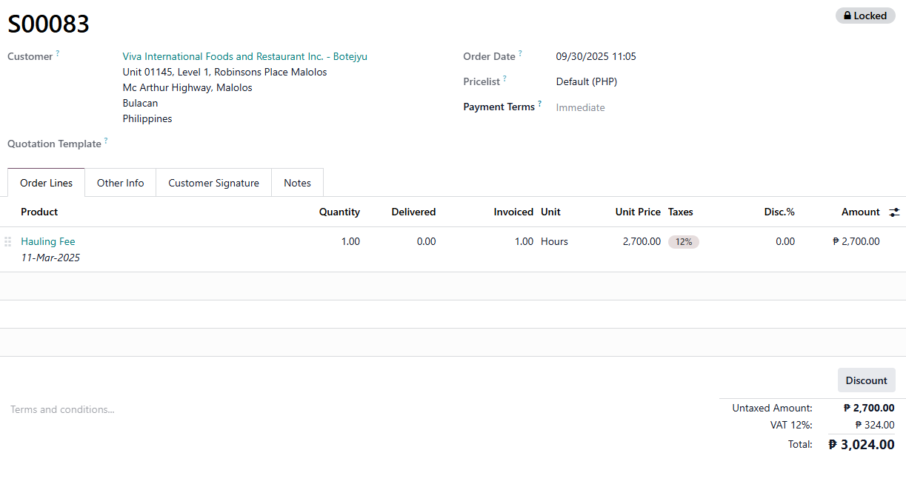Click the help icon beside Pricelist
906x484 pixels.
pyautogui.click(x=504, y=78)
